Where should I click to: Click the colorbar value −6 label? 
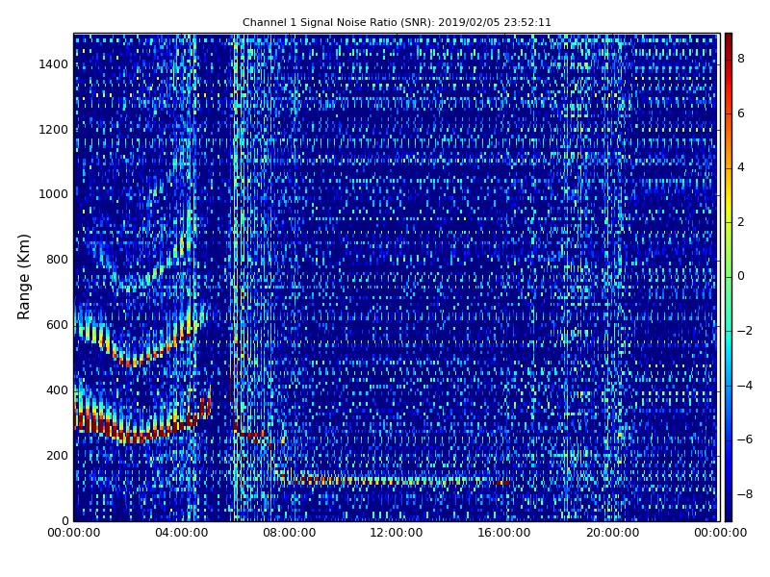(x=745, y=439)
